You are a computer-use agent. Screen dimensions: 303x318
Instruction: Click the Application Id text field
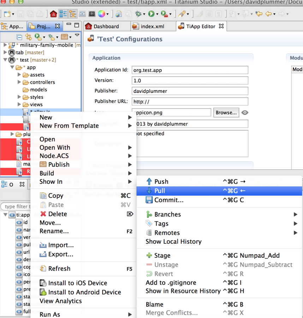pyautogui.click(x=190, y=70)
